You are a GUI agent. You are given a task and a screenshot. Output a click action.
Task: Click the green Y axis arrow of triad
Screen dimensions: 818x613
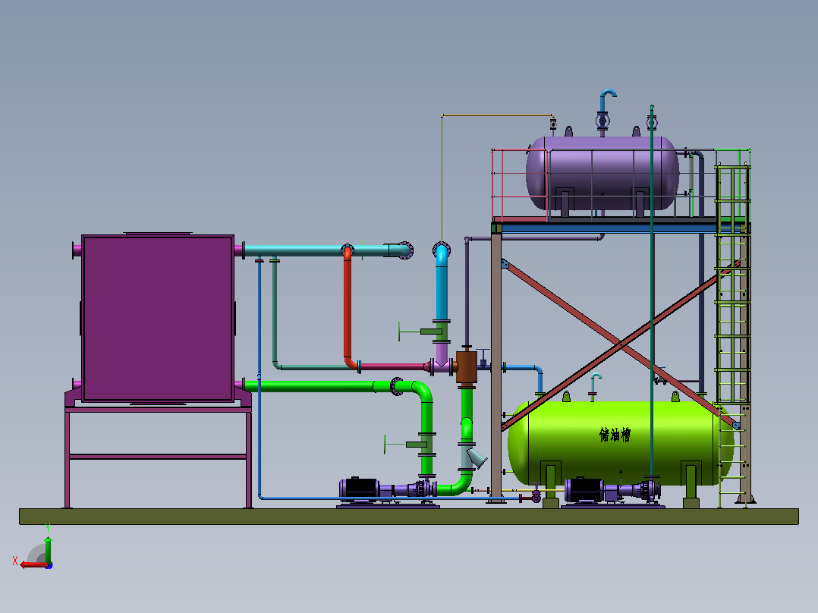tap(48, 549)
